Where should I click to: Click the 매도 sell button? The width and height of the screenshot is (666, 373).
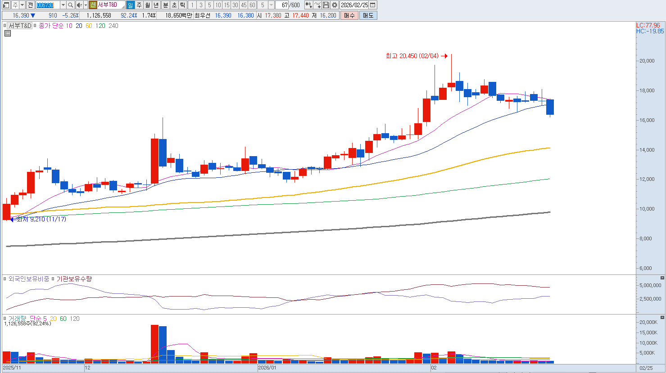pos(368,15)
